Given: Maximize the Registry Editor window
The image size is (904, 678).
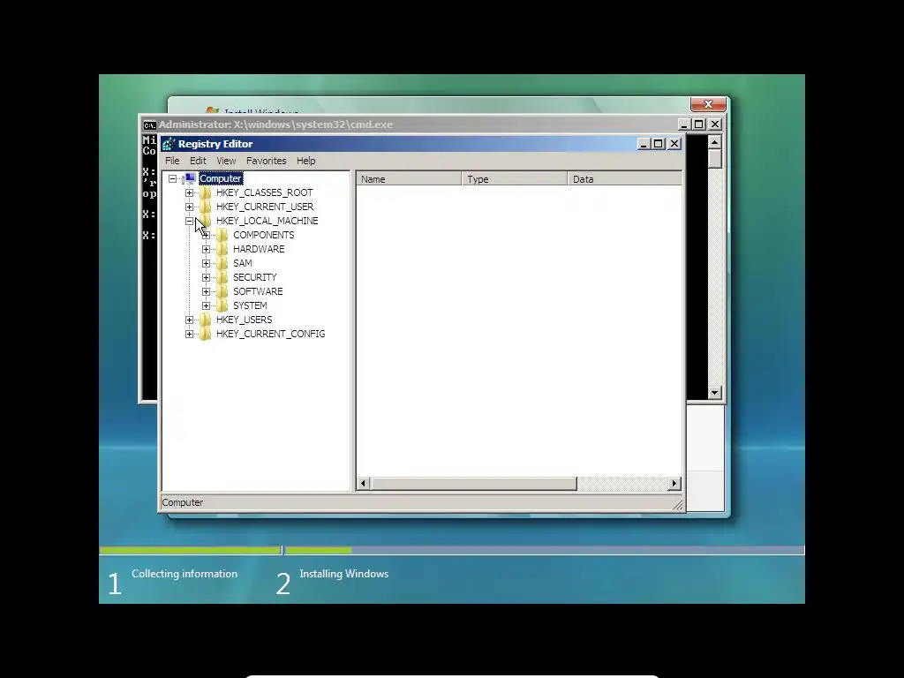Looking at the screenshot, I should pos(658,144).
